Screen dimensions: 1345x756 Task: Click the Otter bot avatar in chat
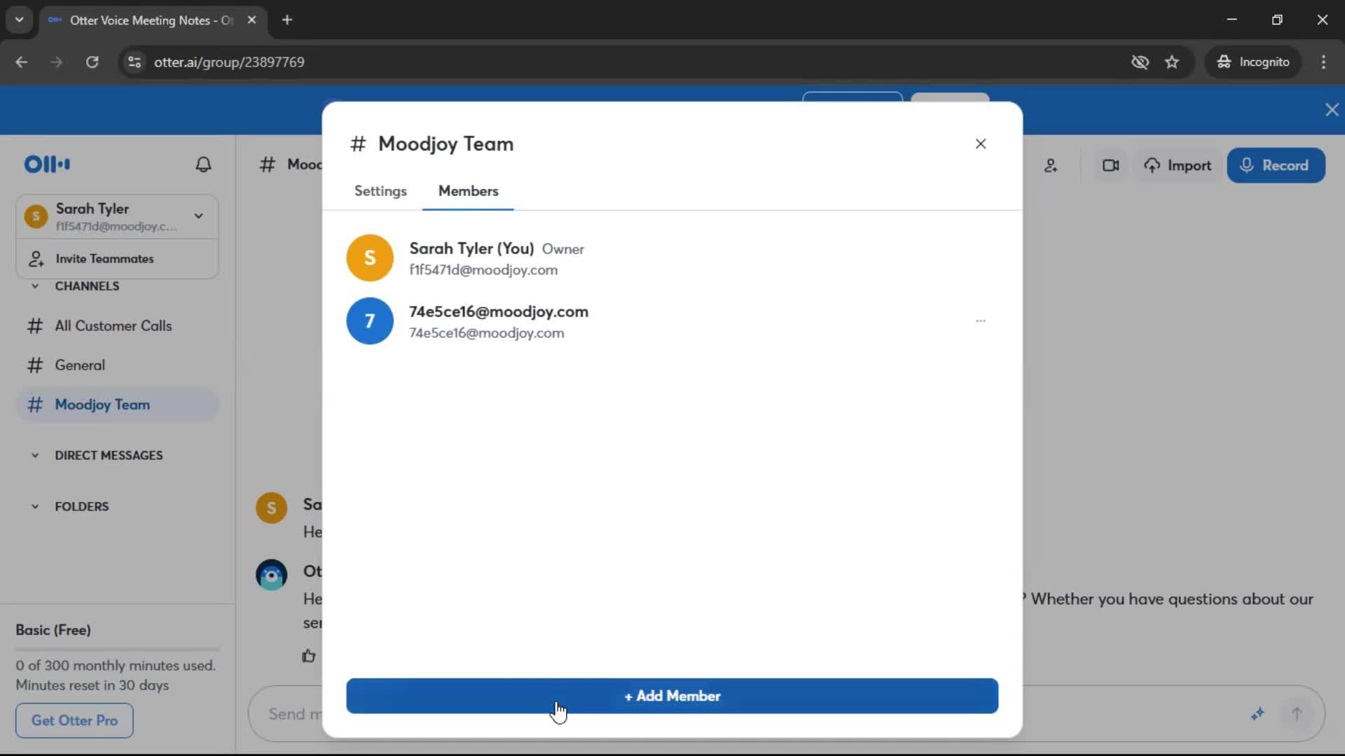coord(271,575)
